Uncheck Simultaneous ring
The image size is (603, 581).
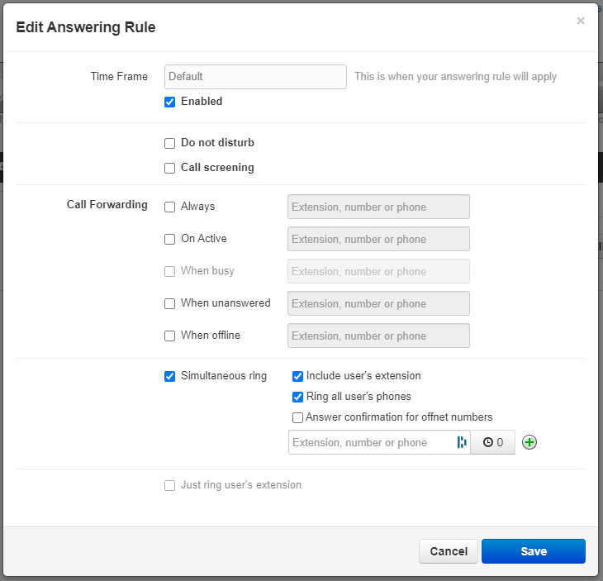169,376
